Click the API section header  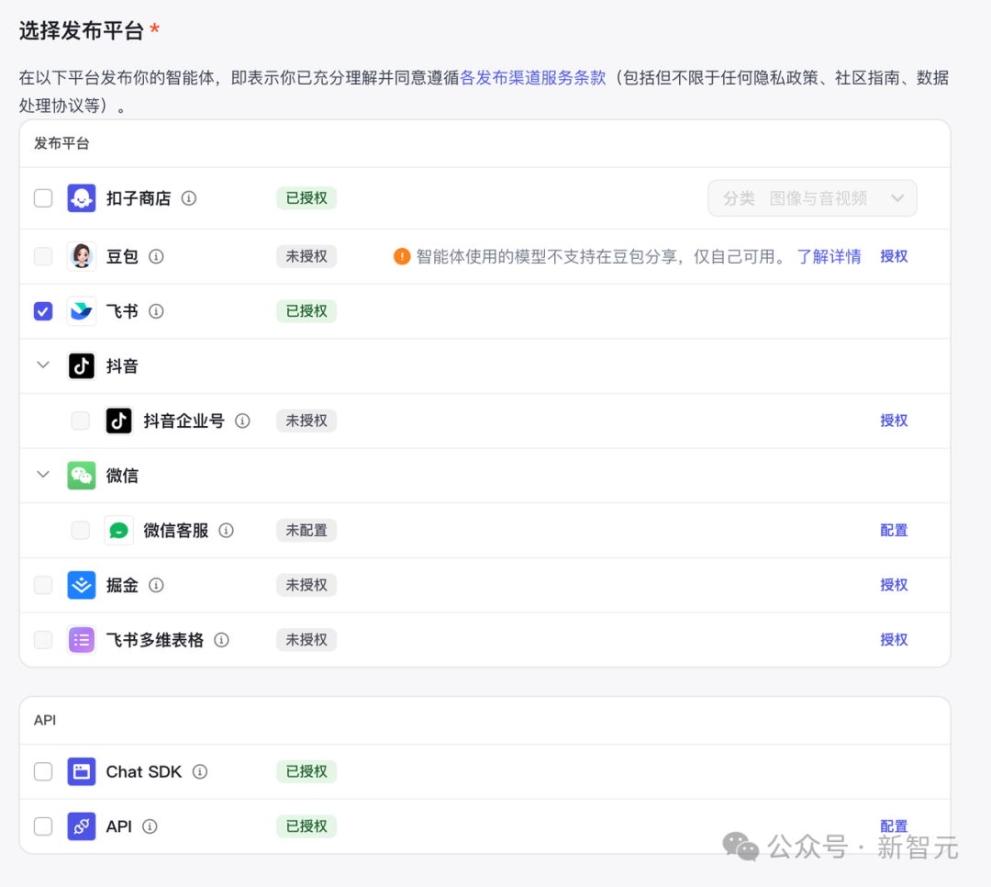[44, 720]
